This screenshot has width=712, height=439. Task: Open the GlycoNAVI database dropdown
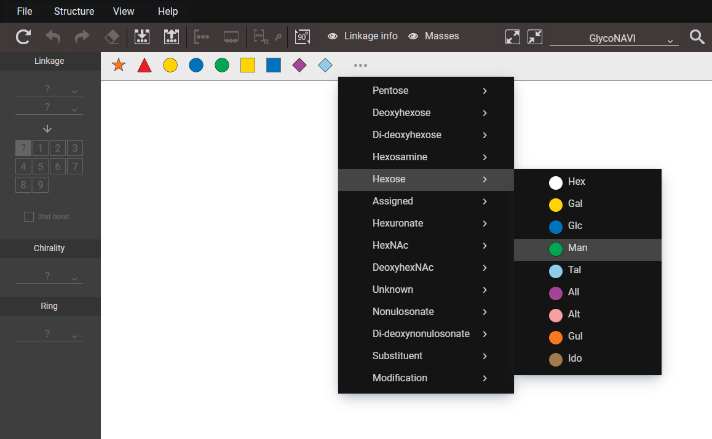pos(614,39)
